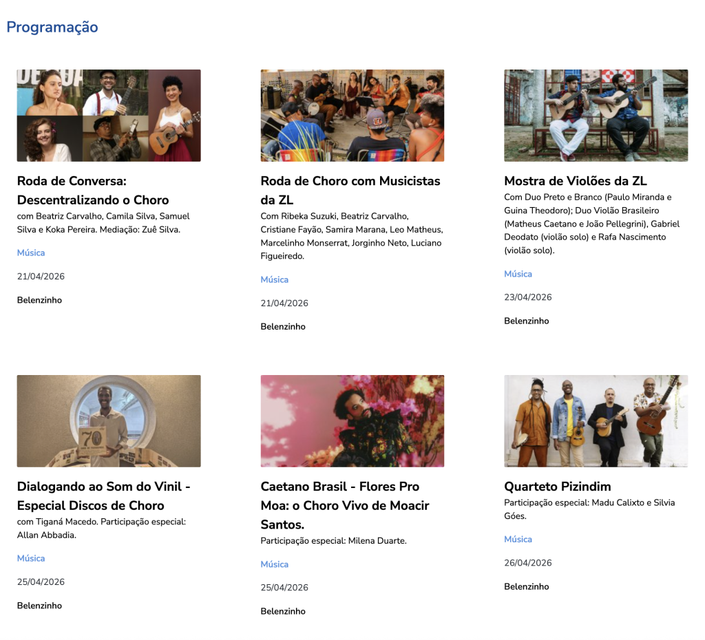The image size is (705, 640).
Task: Open 'Dialogando ao Som do Vinil' event title
Action: (103, 496)
